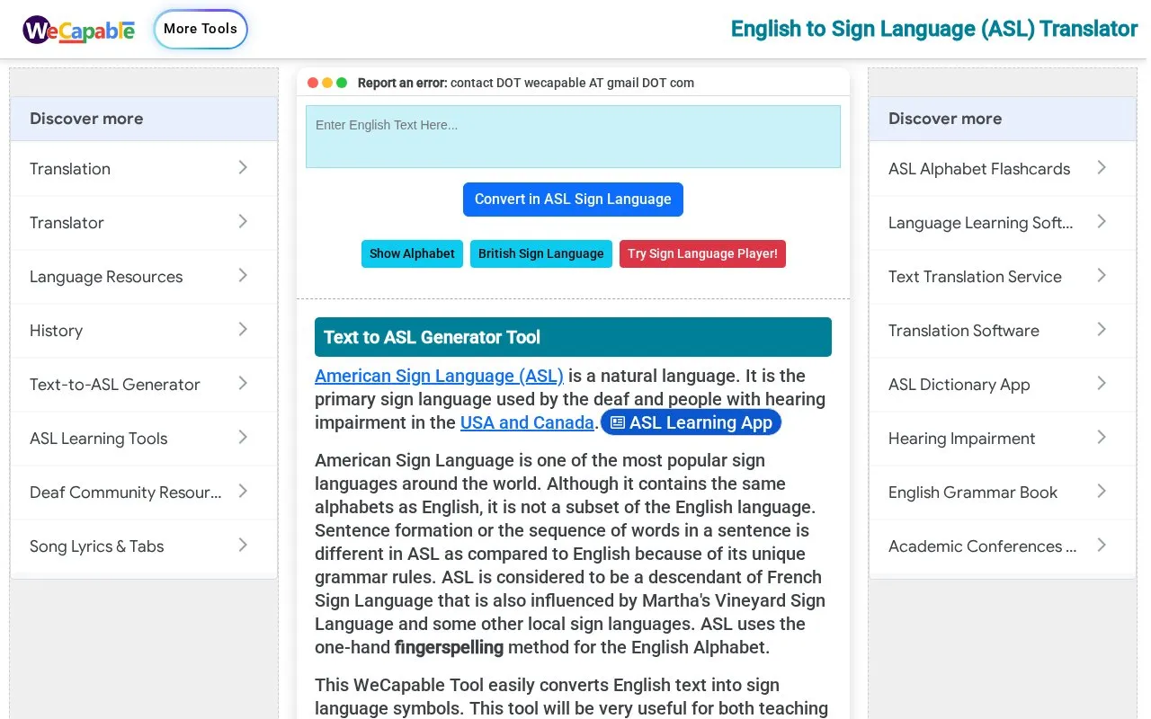
Task: Click the ASL Learning App badge
Action: pos(691,422)
